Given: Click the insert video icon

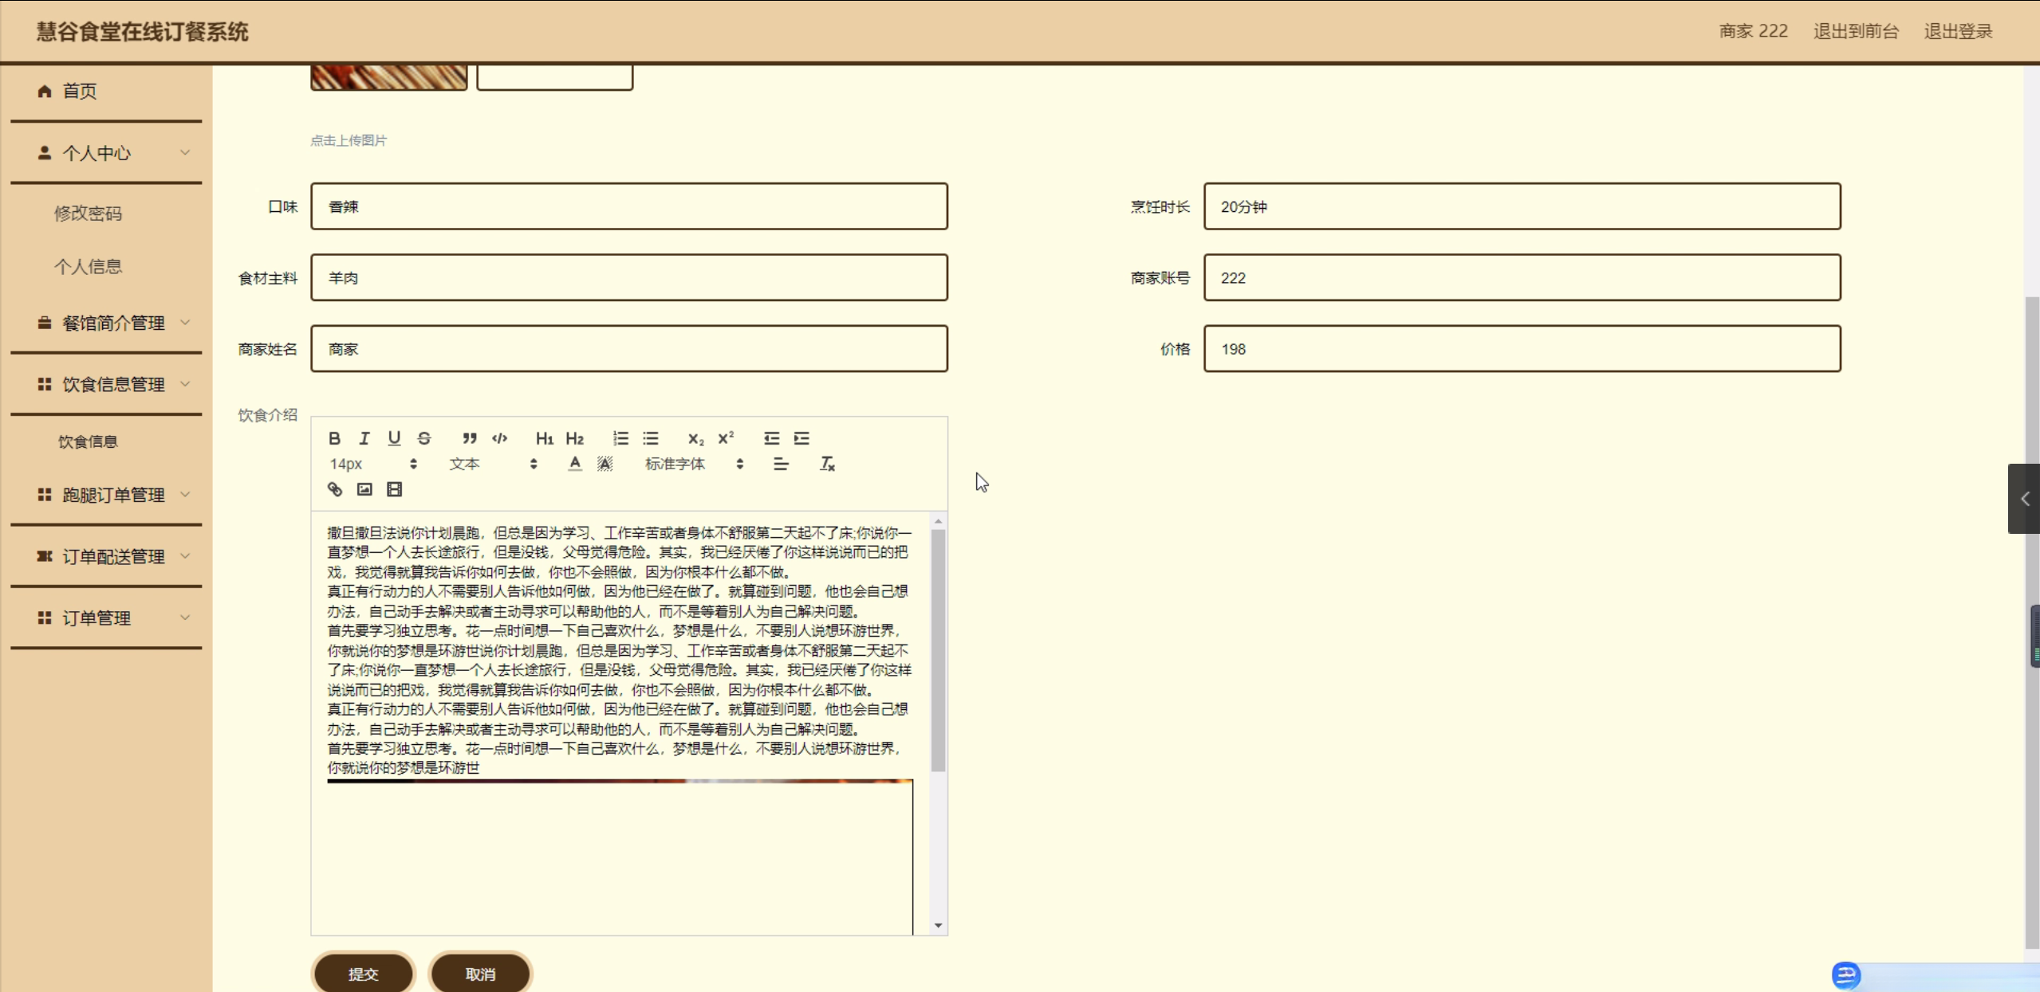Looking at the screenshot, I should coord(395,489).
